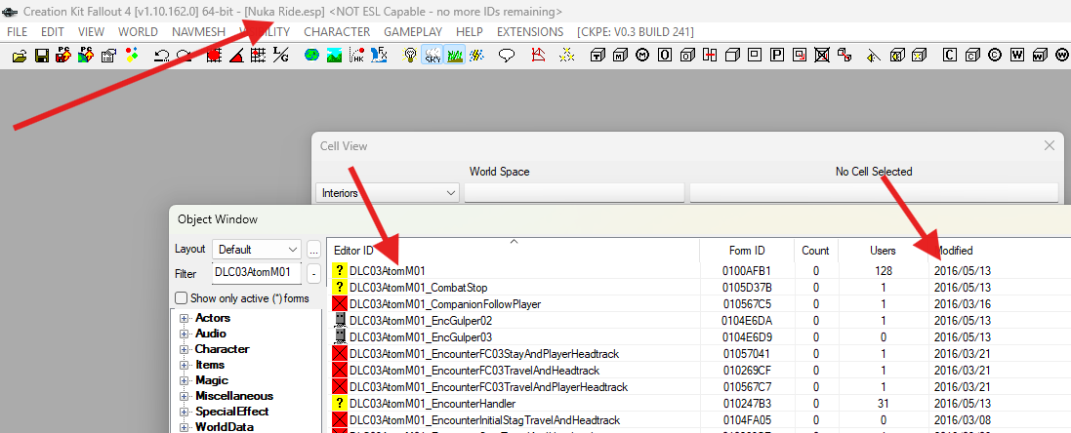The image size is (1071, 433).
Task: Expand the Character tree node
Action: tap(183, 349)
